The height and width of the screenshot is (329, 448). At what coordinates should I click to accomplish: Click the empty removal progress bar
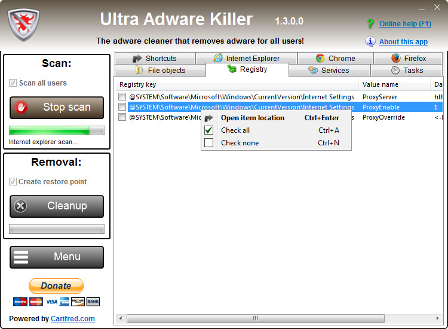tap(57, 229)
